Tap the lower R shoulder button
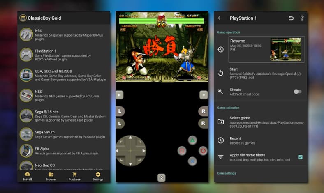324x193 pixels. coord(204,123)
